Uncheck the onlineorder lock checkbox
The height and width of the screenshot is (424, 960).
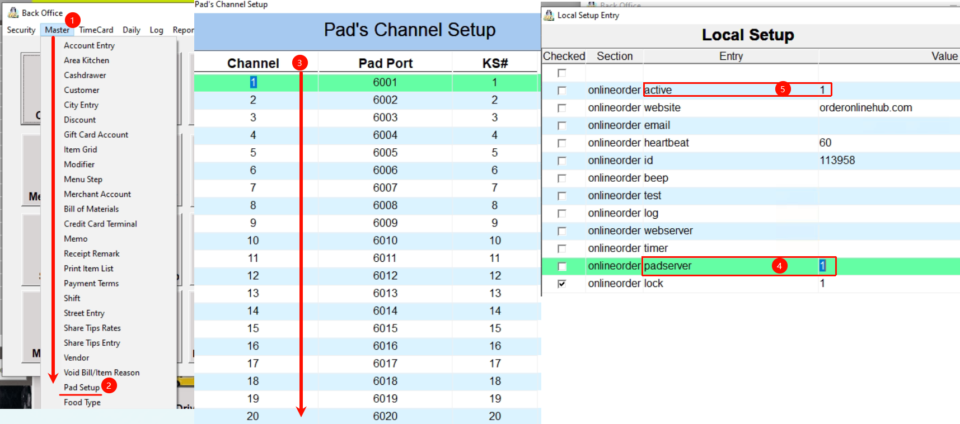click(x=562, y=284)
